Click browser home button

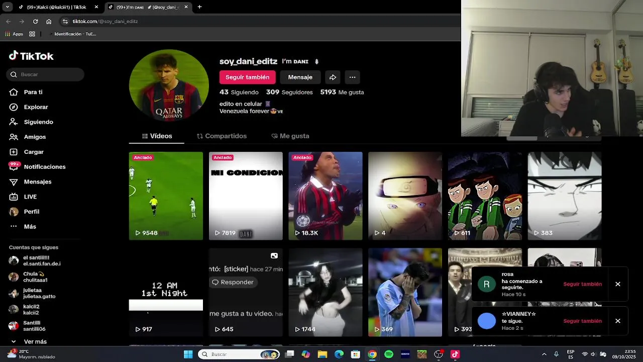49,21
